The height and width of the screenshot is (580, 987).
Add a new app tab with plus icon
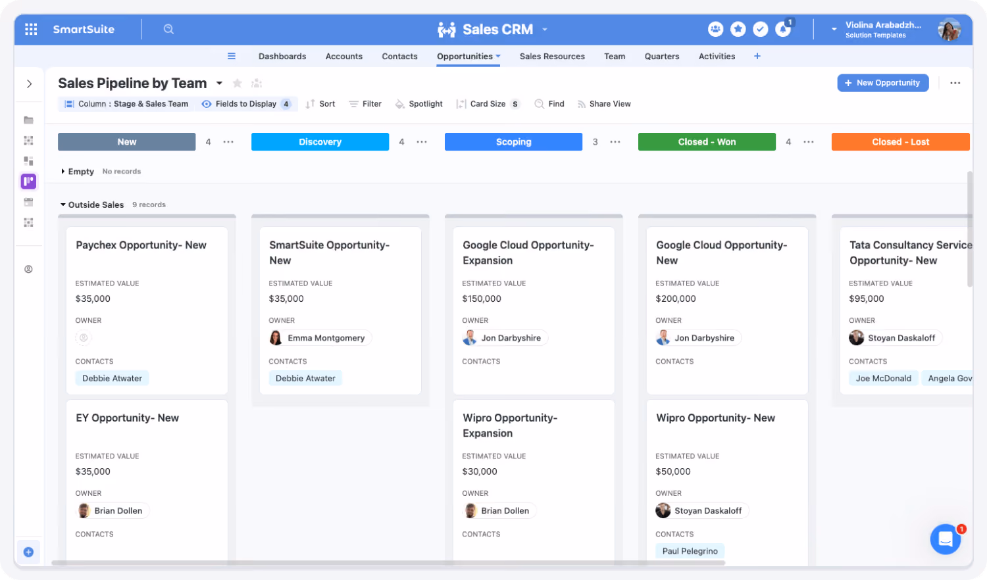[x=757, y=56]
